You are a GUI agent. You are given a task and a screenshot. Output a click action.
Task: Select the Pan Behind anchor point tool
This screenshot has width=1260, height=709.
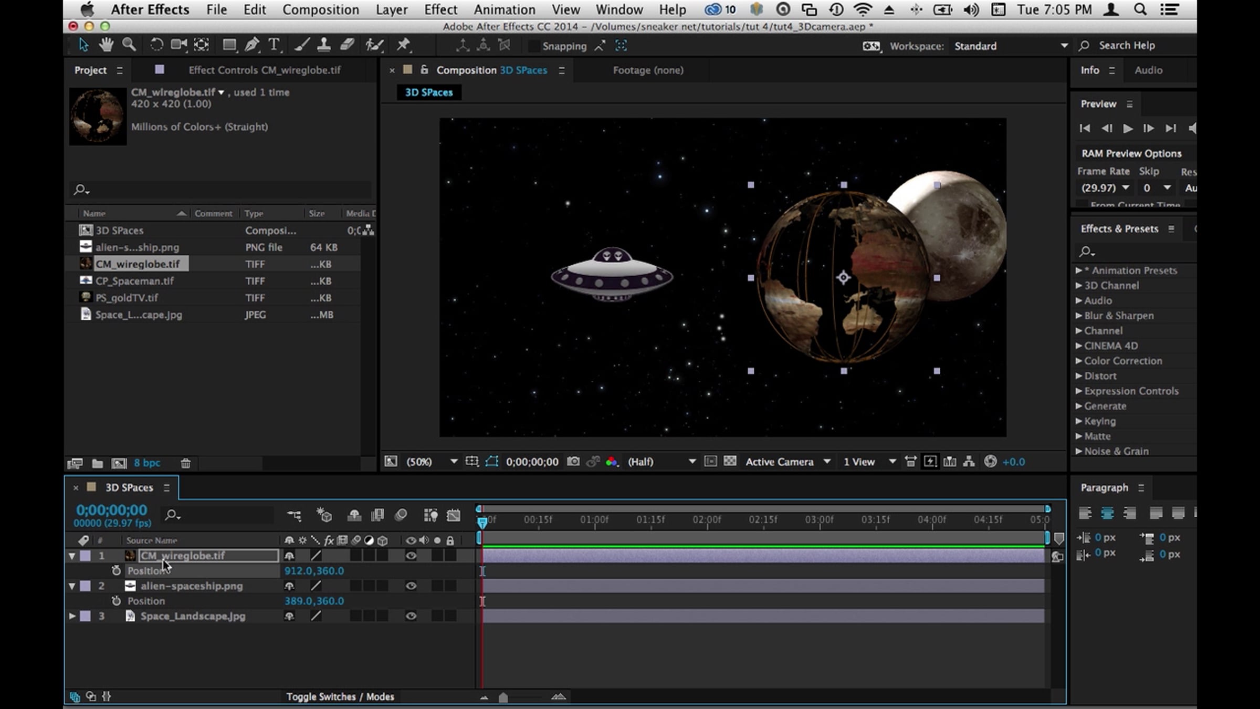click(x=202, y=45)
